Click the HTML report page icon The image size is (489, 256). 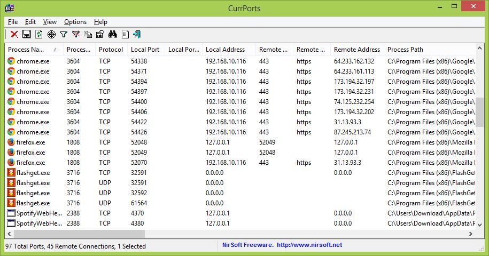pyautogui.click(x=125, y=34)
